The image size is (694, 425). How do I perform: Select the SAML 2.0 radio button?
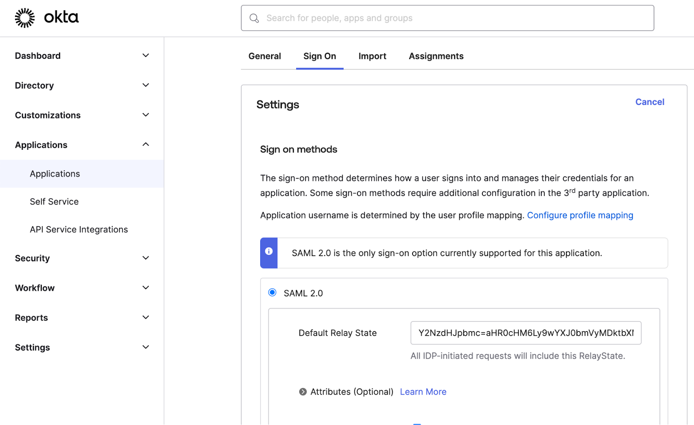coord(272,292)
